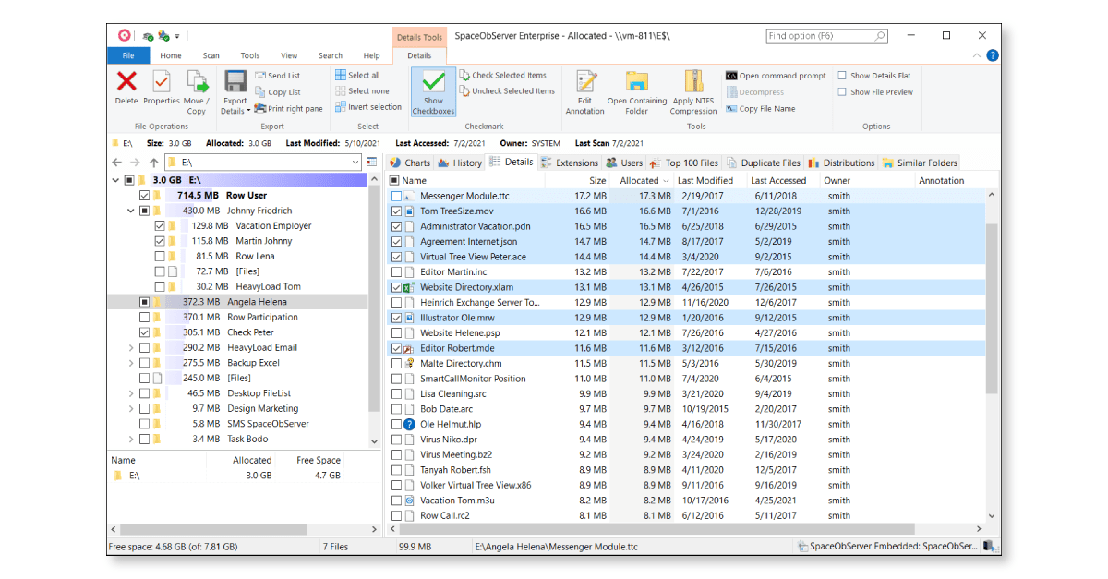
Task: Click the Delete red X icon
Action: pos(126,81)
